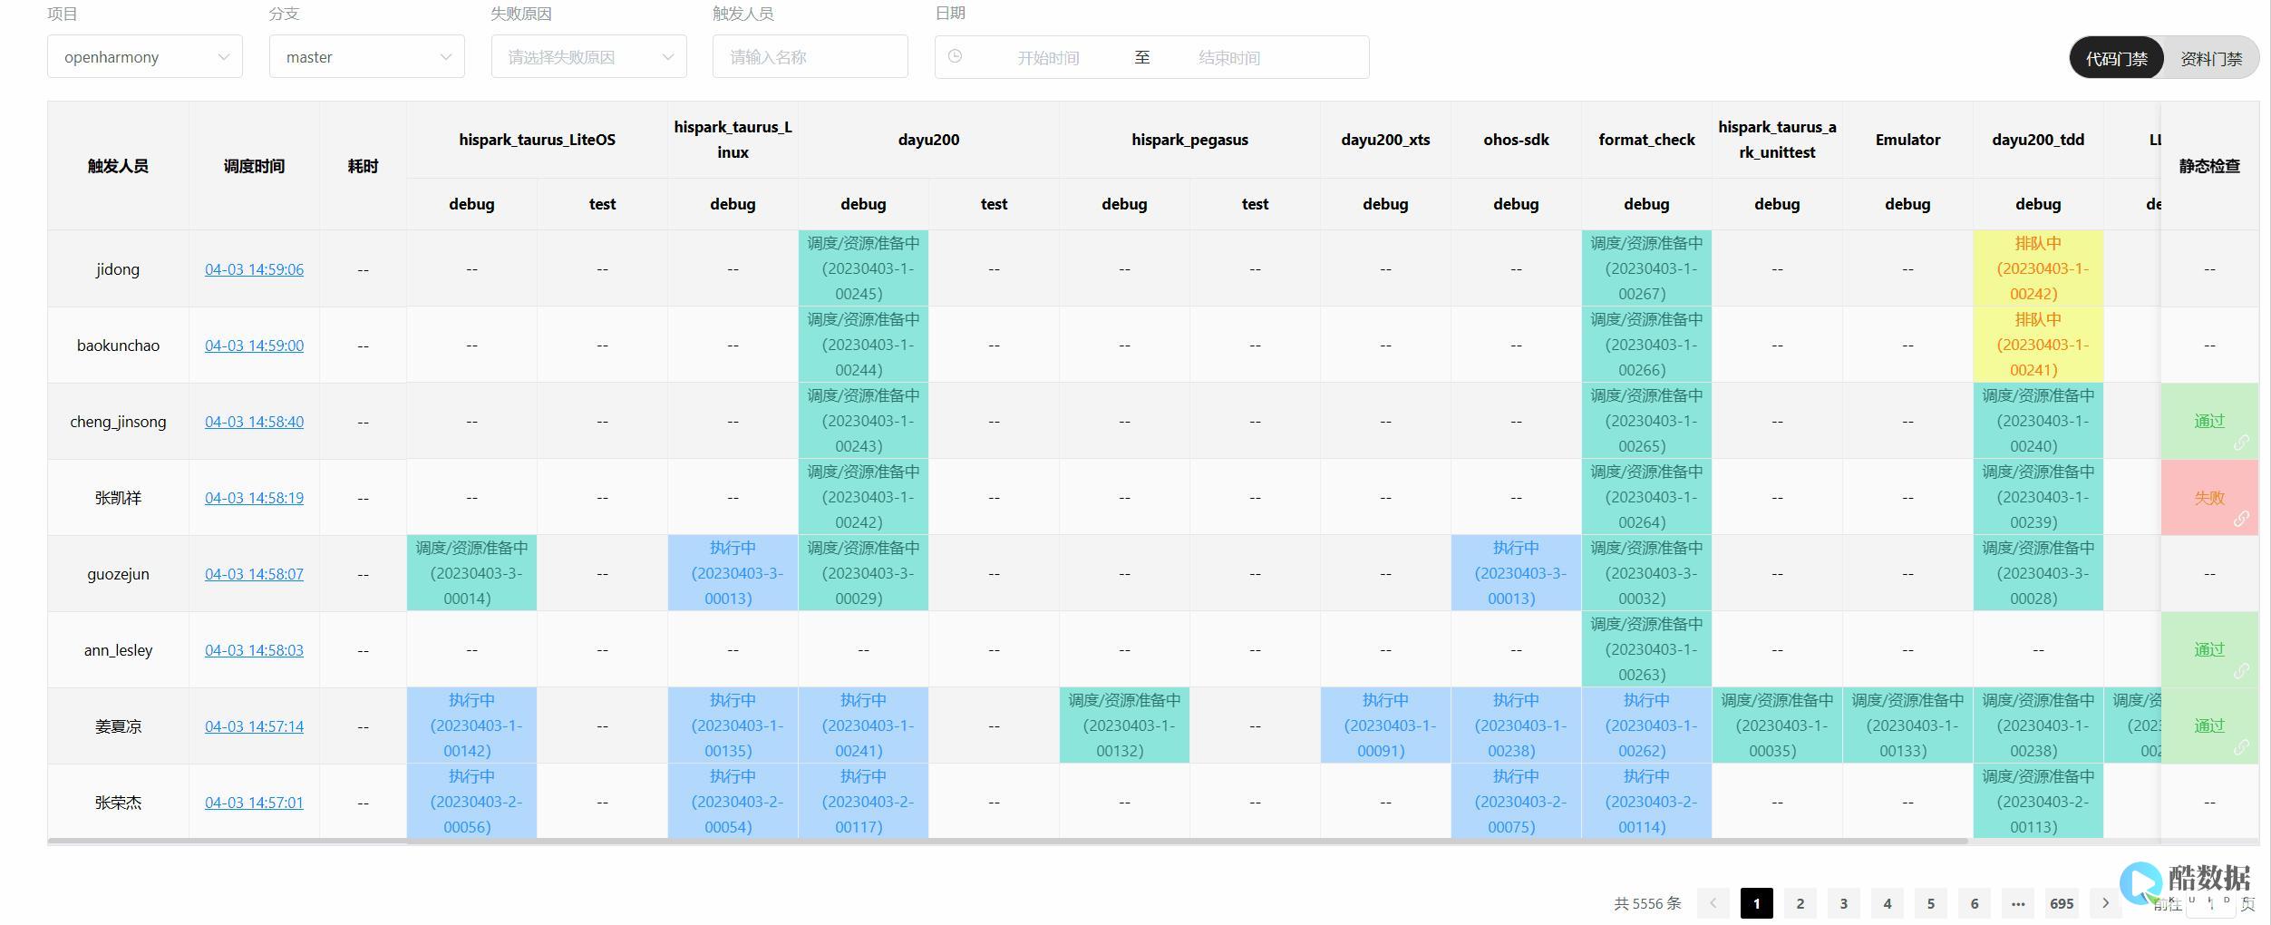Switch to 代码门禁 tab
2271x925 pixels.
[2116, 58]
